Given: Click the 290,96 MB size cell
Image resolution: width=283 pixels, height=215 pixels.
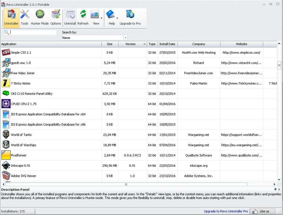Looking at the screenshot, I should tap(110, 165).
